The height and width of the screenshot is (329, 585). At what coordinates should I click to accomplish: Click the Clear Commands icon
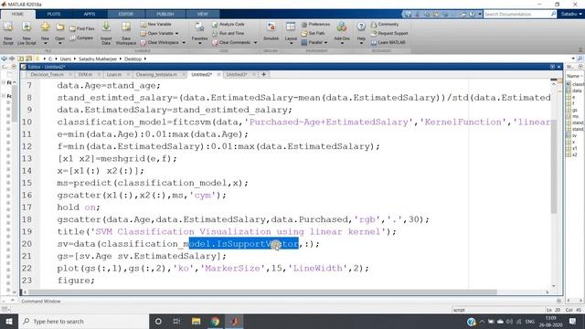click(215, 43)
